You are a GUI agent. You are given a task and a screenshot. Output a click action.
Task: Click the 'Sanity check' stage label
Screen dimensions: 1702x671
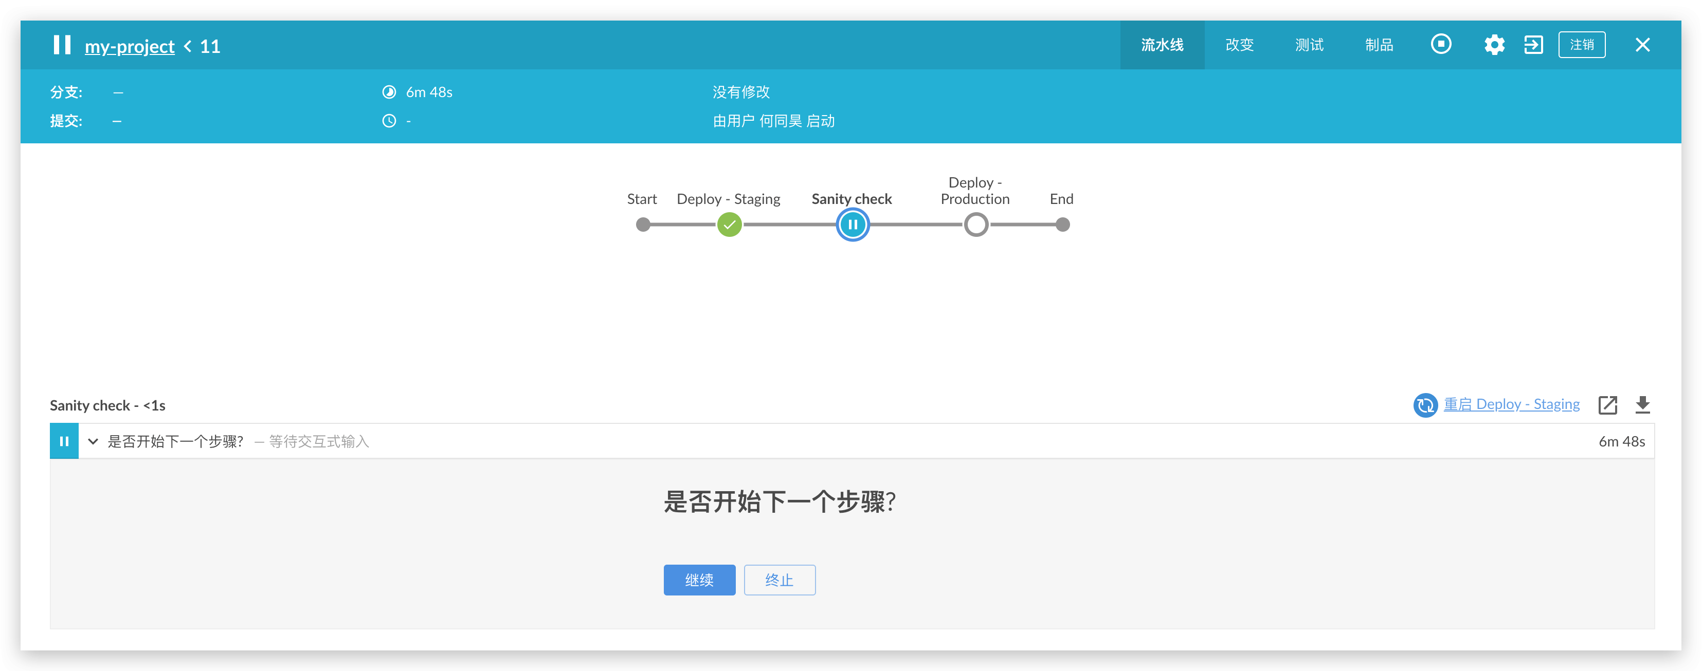click(851, 199)
